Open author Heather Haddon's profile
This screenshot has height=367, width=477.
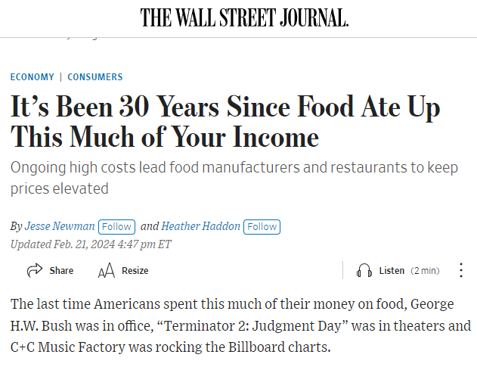click(201, 226)
